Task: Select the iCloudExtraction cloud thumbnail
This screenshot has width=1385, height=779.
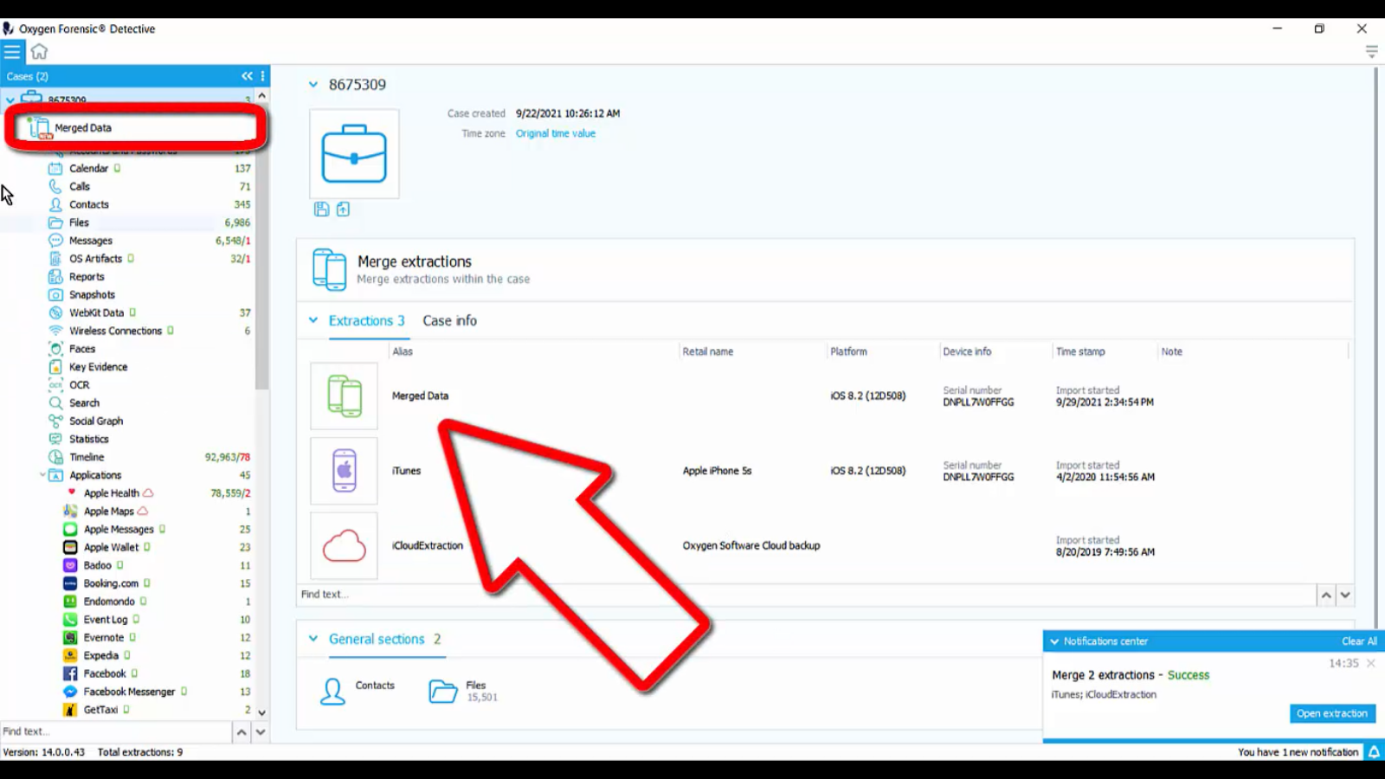Action: [x=345, y=546]
